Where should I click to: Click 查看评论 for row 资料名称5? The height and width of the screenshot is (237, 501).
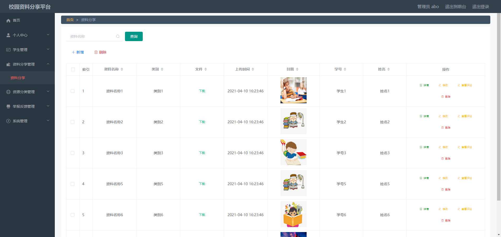[465, 178]
